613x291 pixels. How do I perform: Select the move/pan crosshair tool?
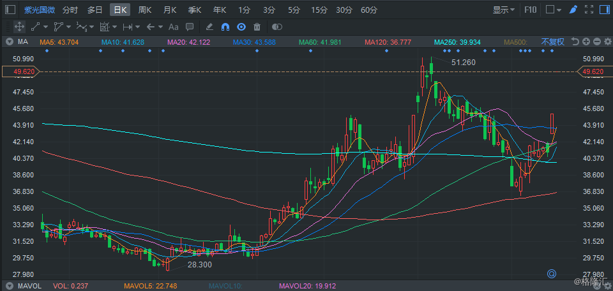tap(19, 27)
